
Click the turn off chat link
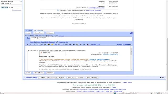tap(81, 89)
